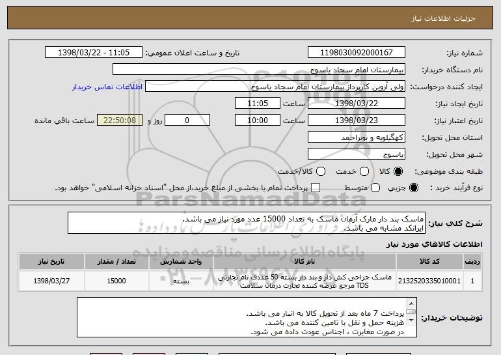Click the need date cell 1398/03/27
Image resolution: width=501 pixels, height=355 pixels.
51,281
